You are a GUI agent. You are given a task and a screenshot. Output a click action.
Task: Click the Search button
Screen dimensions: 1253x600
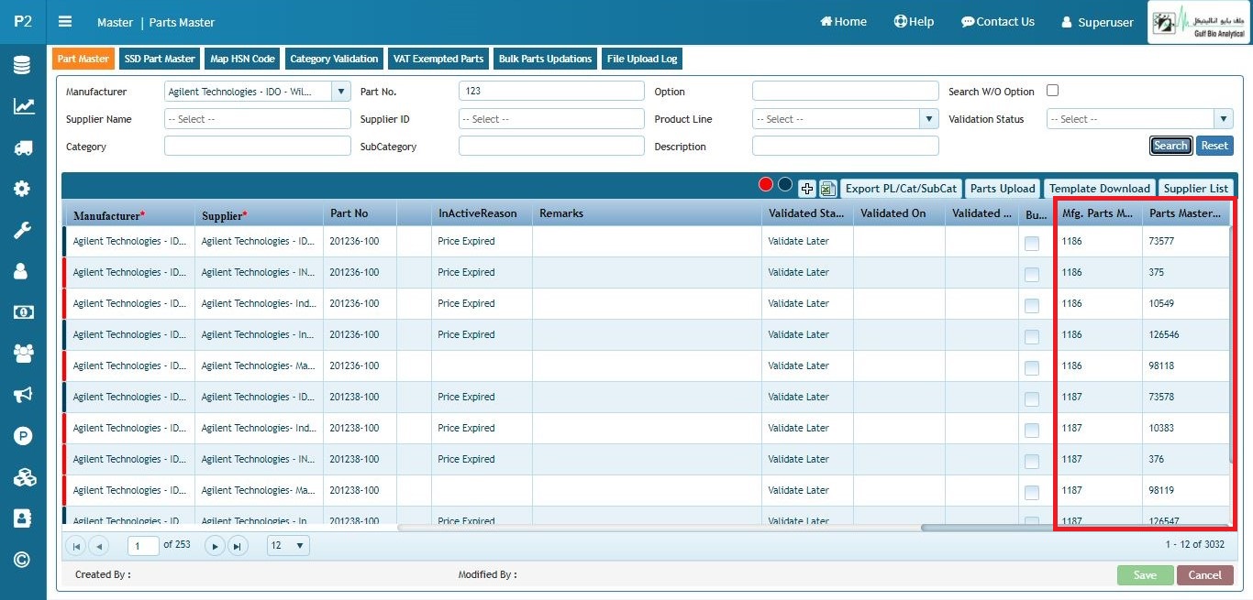click(x=1170, y=146)
